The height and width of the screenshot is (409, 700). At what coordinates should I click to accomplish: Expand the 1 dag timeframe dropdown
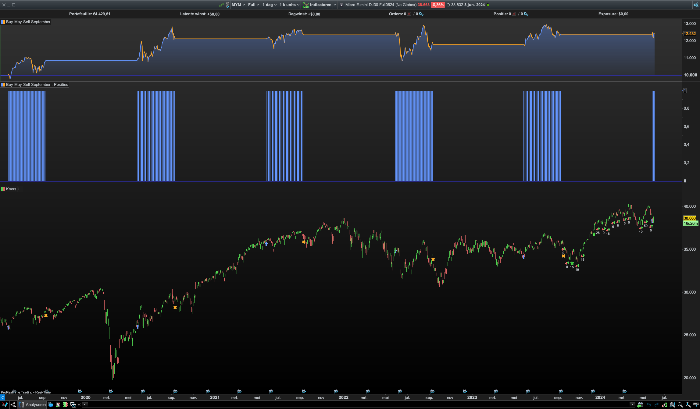(x=270, y=5)
